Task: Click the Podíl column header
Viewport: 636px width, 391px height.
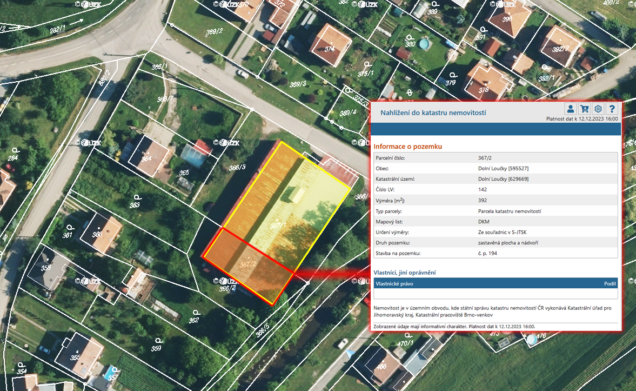Action: click(610, 283)
